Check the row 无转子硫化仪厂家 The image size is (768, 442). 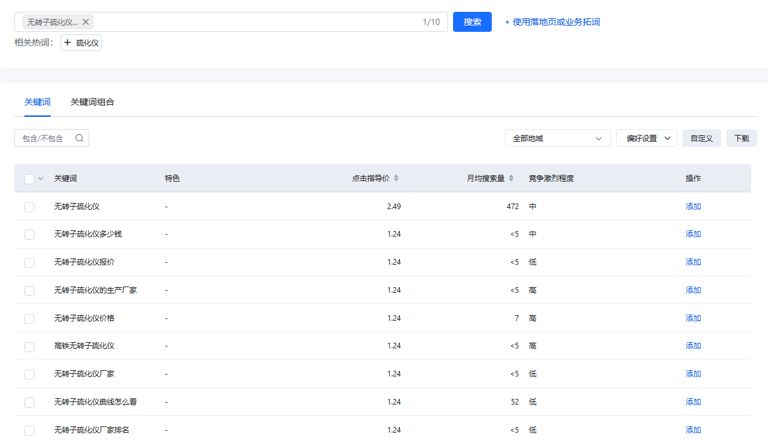pyautogui.click(x=29, y=374)
